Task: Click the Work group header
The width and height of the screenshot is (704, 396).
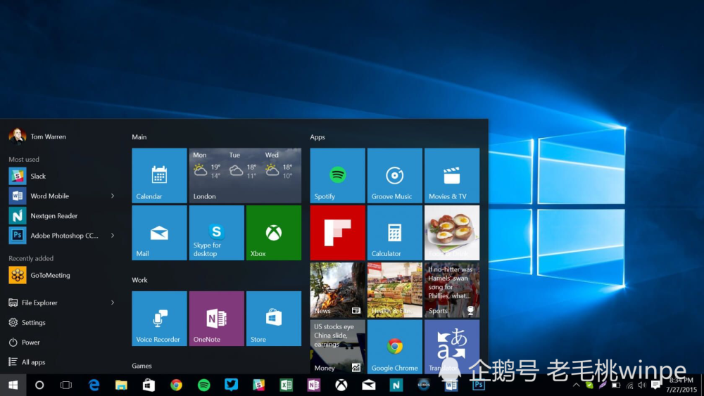Action: coord(139,280)
